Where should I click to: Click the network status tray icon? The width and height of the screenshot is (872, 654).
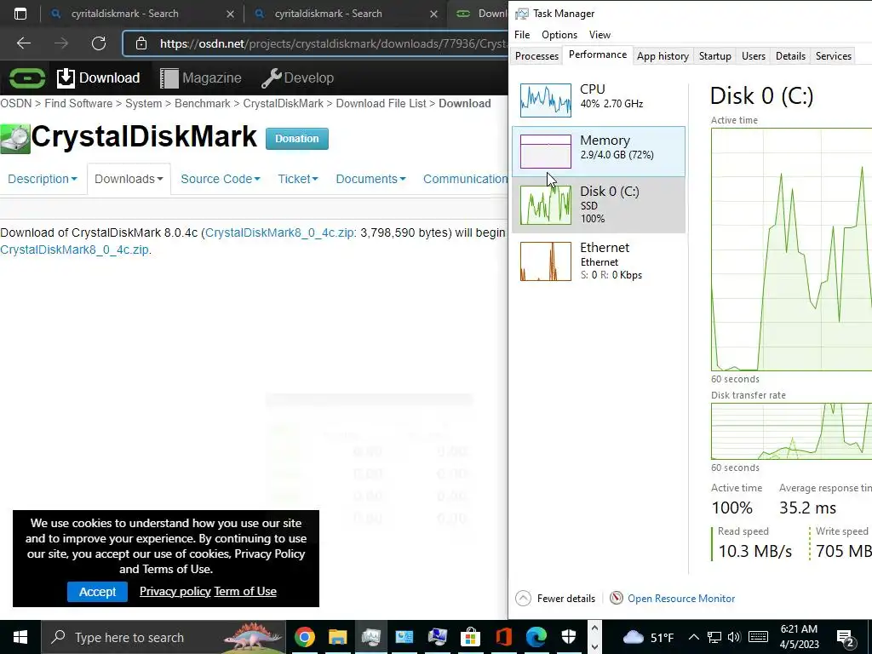714,637
